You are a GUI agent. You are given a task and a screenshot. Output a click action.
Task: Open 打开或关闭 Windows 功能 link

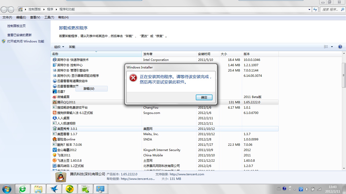26,41
